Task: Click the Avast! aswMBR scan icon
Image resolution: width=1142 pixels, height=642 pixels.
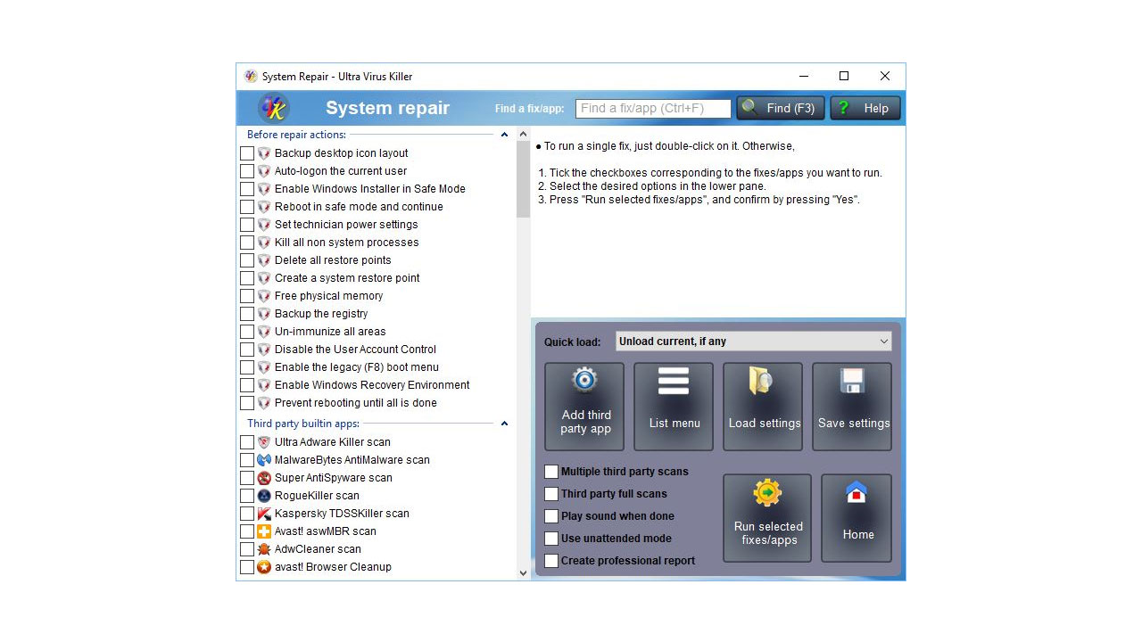Action: pyautogui.click(x=264, y=531)
